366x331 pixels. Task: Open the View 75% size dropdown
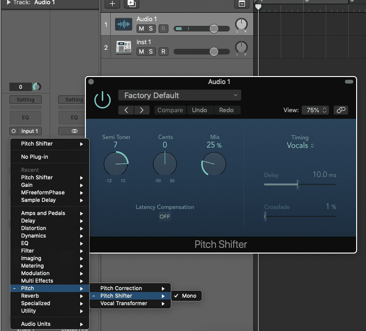(x=315, y=110)
